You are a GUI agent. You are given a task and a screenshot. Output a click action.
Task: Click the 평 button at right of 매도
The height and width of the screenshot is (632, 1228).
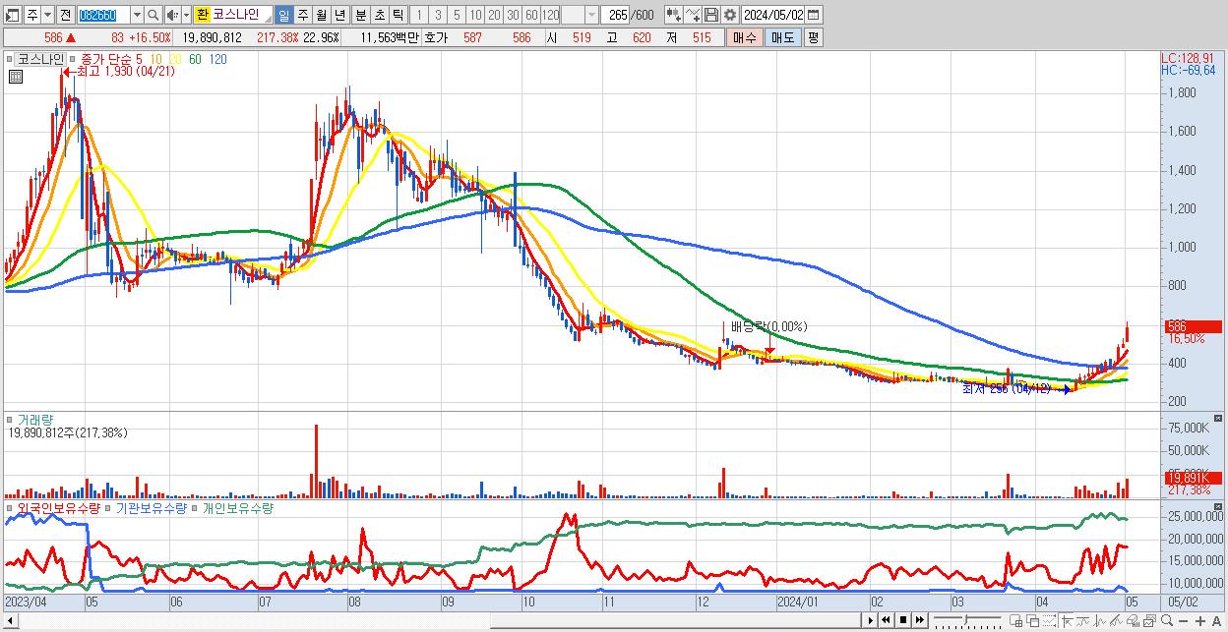(x=813, y=37)
